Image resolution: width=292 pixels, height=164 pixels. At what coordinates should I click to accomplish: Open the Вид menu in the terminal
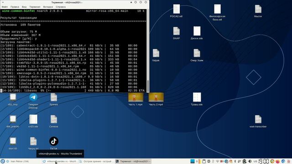[24, 7]
